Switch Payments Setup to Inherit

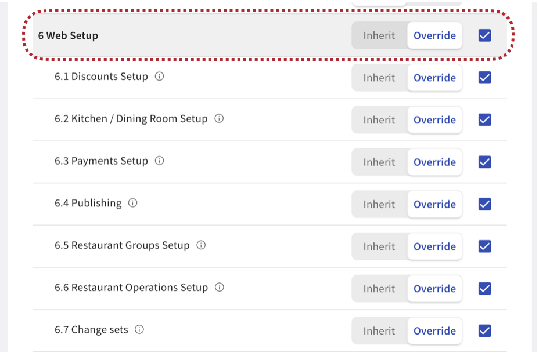pyautogui.click(x=379, y=162)
